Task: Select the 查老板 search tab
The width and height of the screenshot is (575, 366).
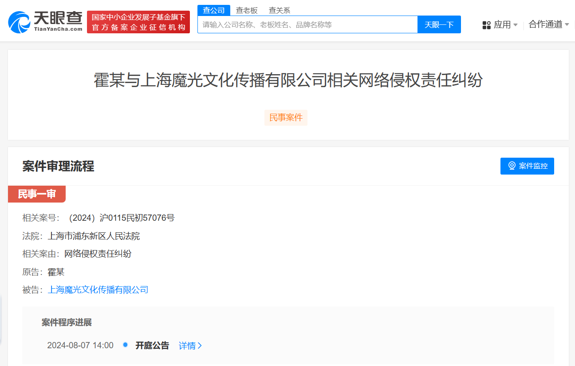Action: (247, 10)
